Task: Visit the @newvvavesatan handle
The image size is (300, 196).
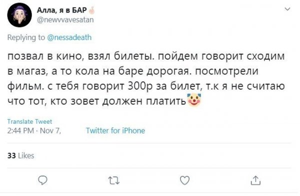Action: point(65,20)
